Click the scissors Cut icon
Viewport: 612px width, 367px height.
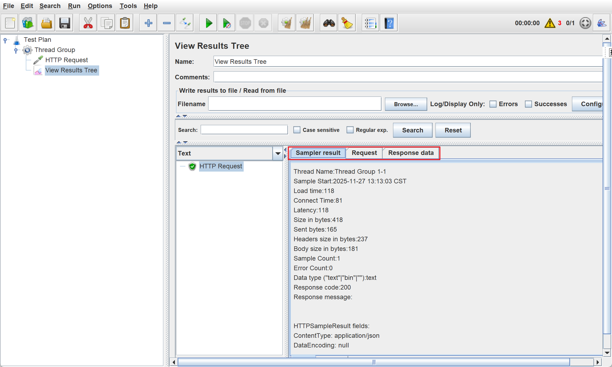[88, 23]
